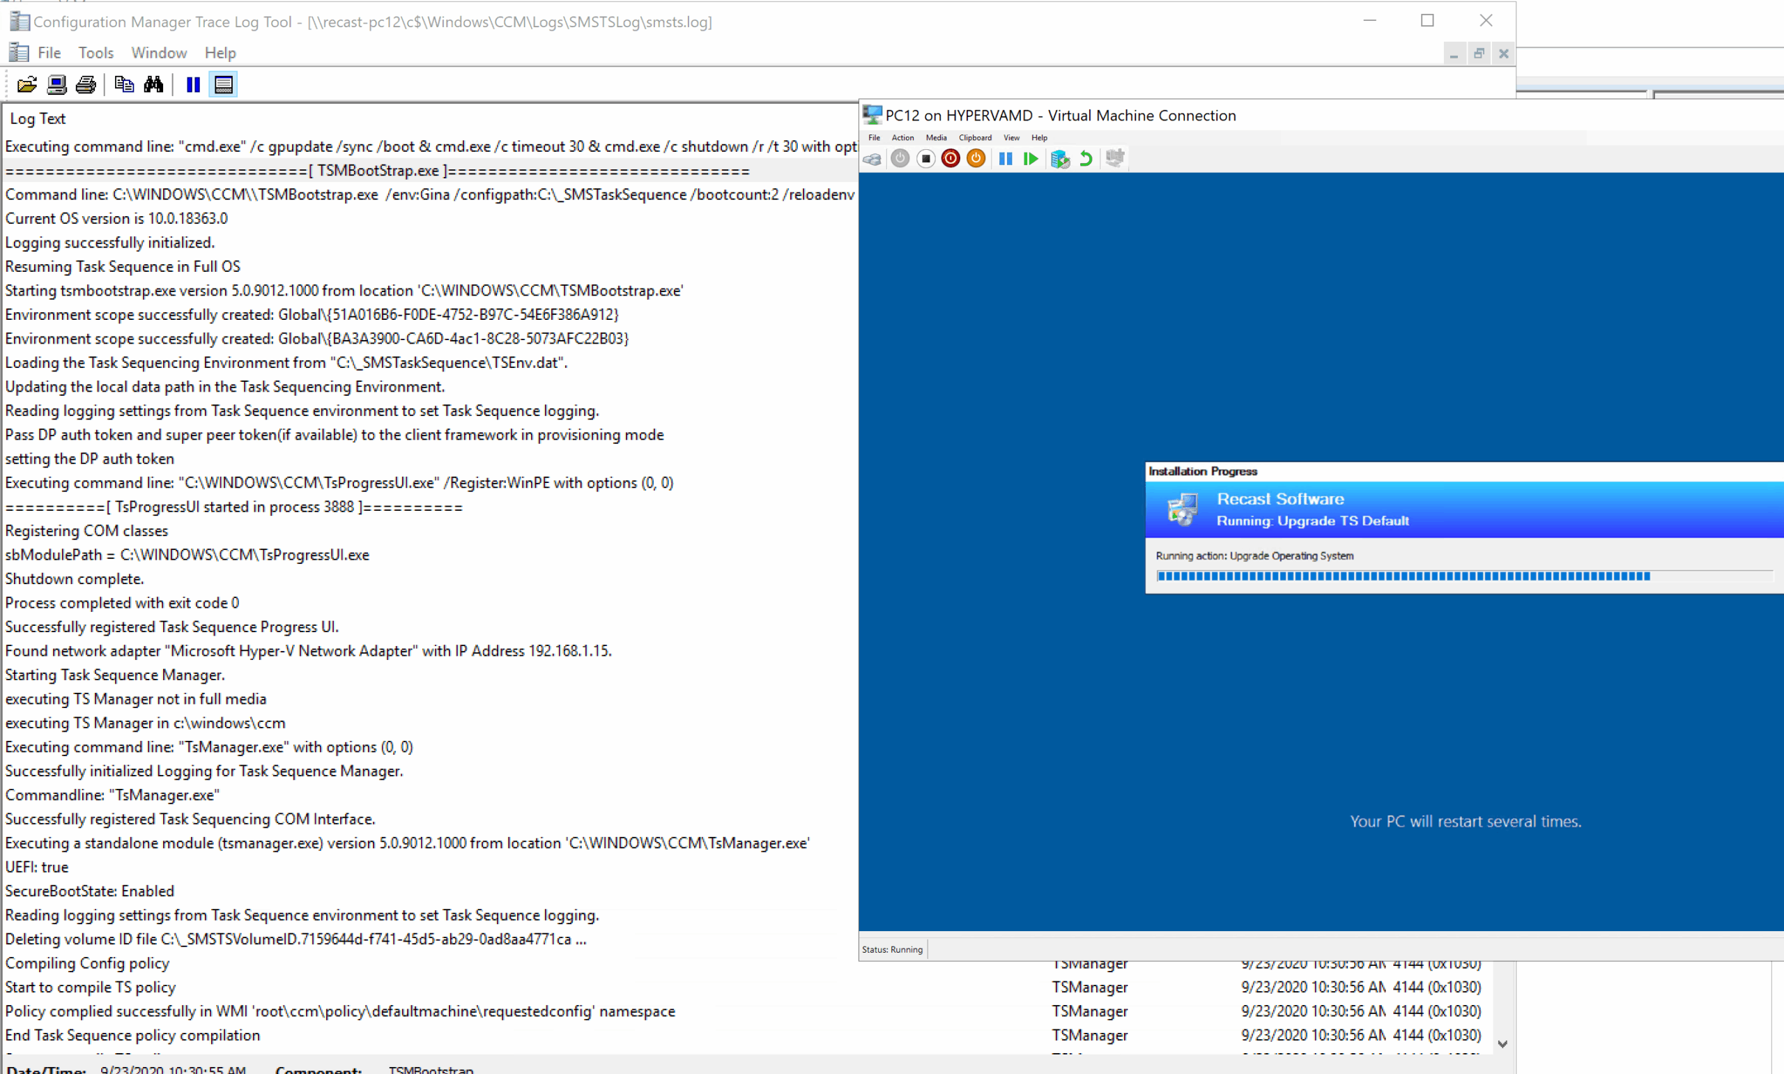
Task: Create a checkpoint of the virtual machine
Action: 1061,158
